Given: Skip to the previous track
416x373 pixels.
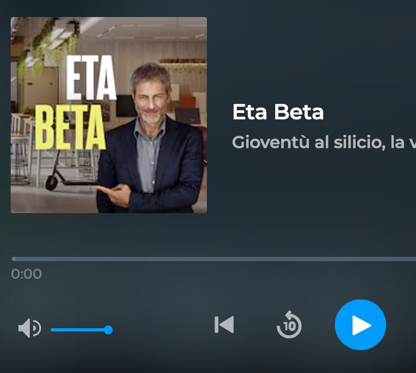Looking at the screenshot, I should click(x=224, y=325).
